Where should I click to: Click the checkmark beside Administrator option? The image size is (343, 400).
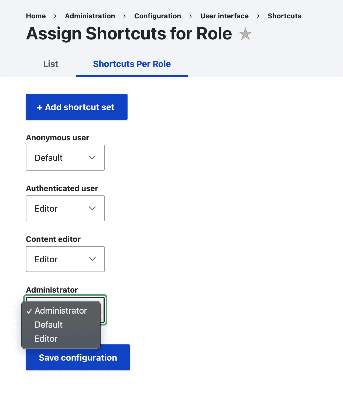[29, 311]
